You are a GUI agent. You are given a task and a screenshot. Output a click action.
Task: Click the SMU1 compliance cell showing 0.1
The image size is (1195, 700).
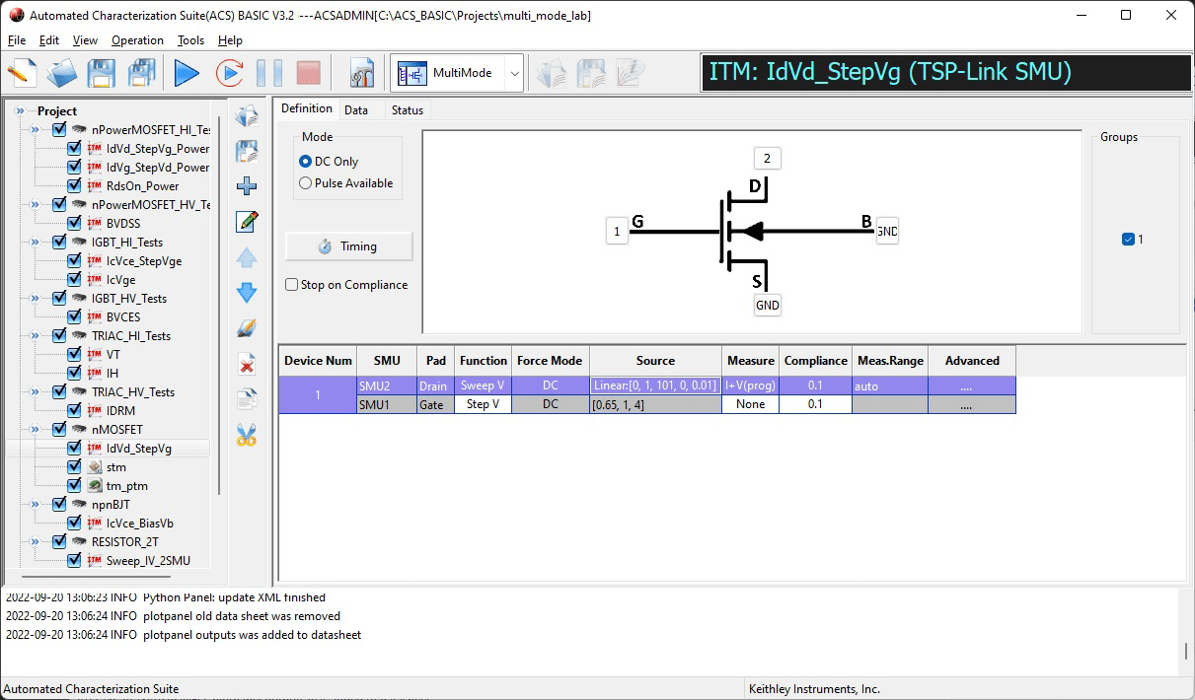(x=815, y=404)
